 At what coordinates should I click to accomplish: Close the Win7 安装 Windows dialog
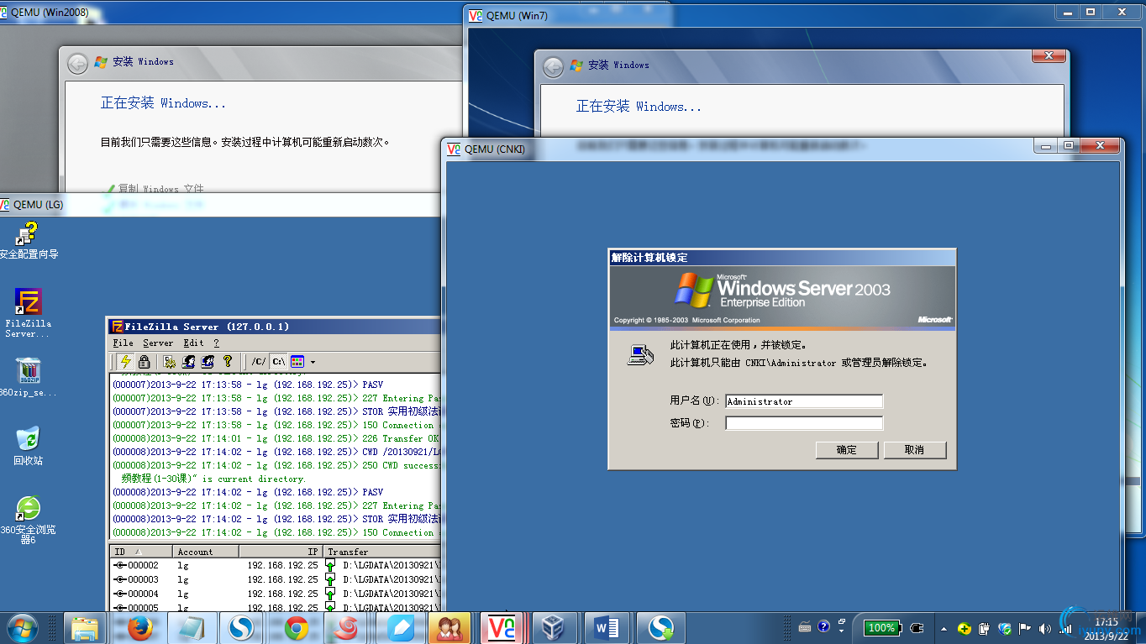tap(1049, 55)
